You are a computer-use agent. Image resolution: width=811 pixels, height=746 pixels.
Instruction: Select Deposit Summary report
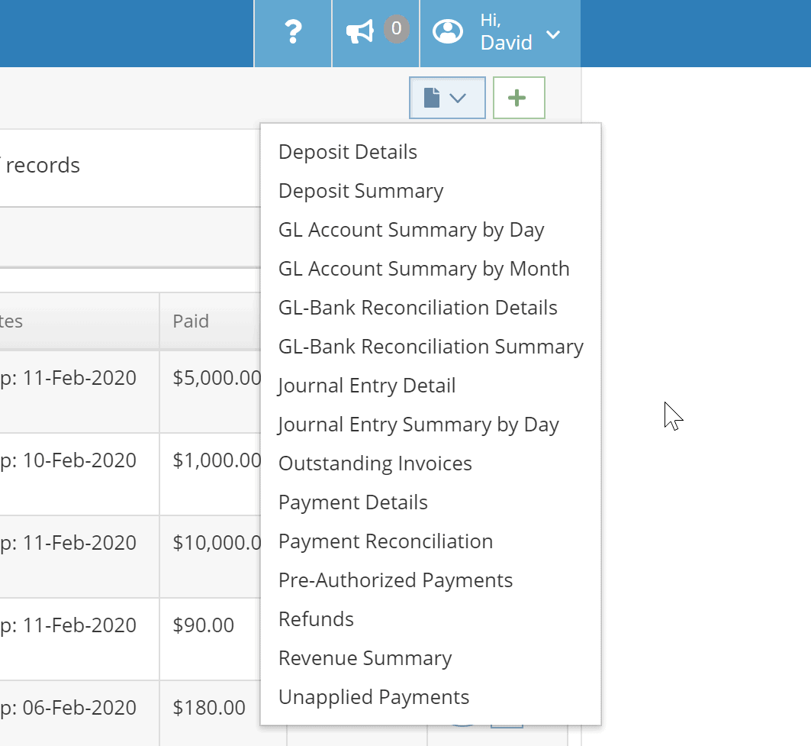pos(361,191)
